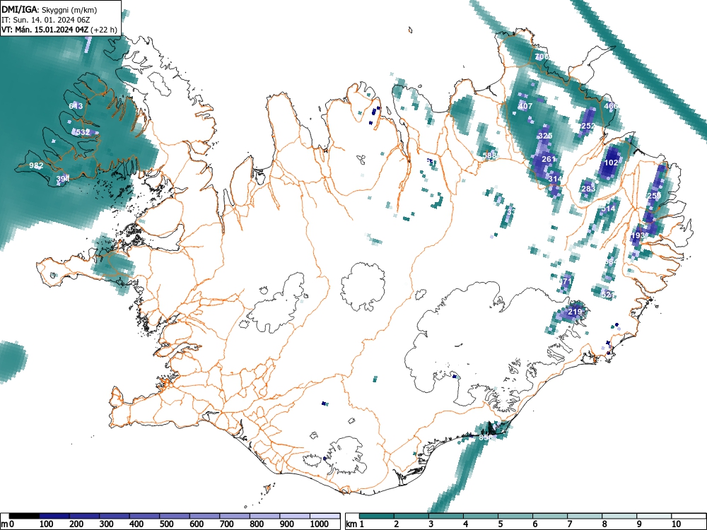This screenshot has width=707, height=530.
Task: Click the '3' label on the km scale
Action: click(x=431, y=524)
